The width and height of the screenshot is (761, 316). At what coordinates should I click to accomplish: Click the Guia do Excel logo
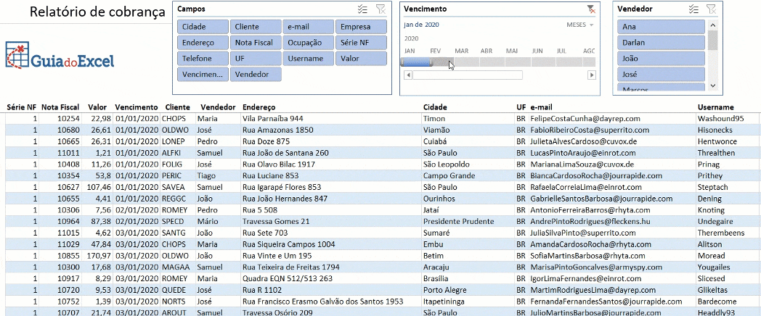pyautogui.click(x=60, y=55)
